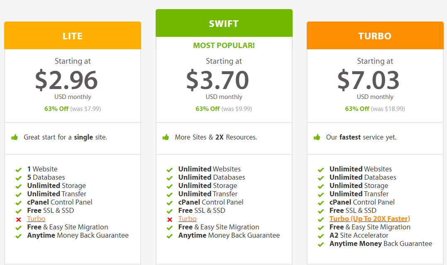Follow the Turbo (Up To 20X Faster) link

click(370, 219)
